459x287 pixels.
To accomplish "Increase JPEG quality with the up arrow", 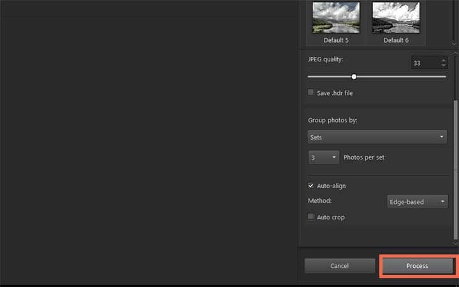I will click(444, 60).
